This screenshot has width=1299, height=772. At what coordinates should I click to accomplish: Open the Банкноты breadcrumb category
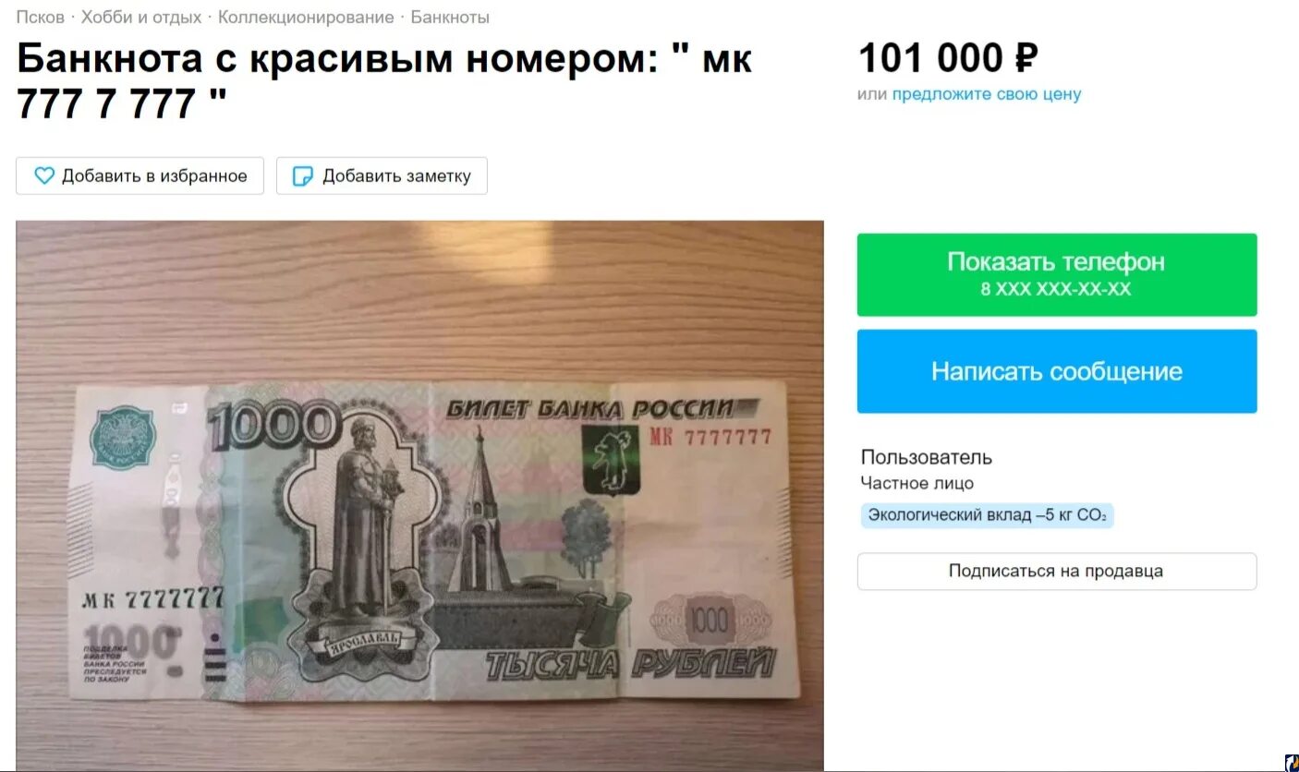[x=450, y=17]
